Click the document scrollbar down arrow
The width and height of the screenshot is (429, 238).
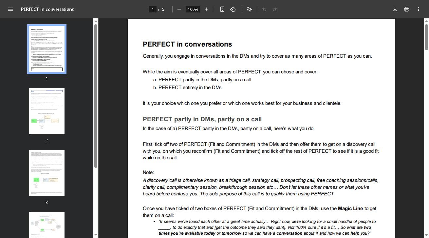click(x=426, y=235)
